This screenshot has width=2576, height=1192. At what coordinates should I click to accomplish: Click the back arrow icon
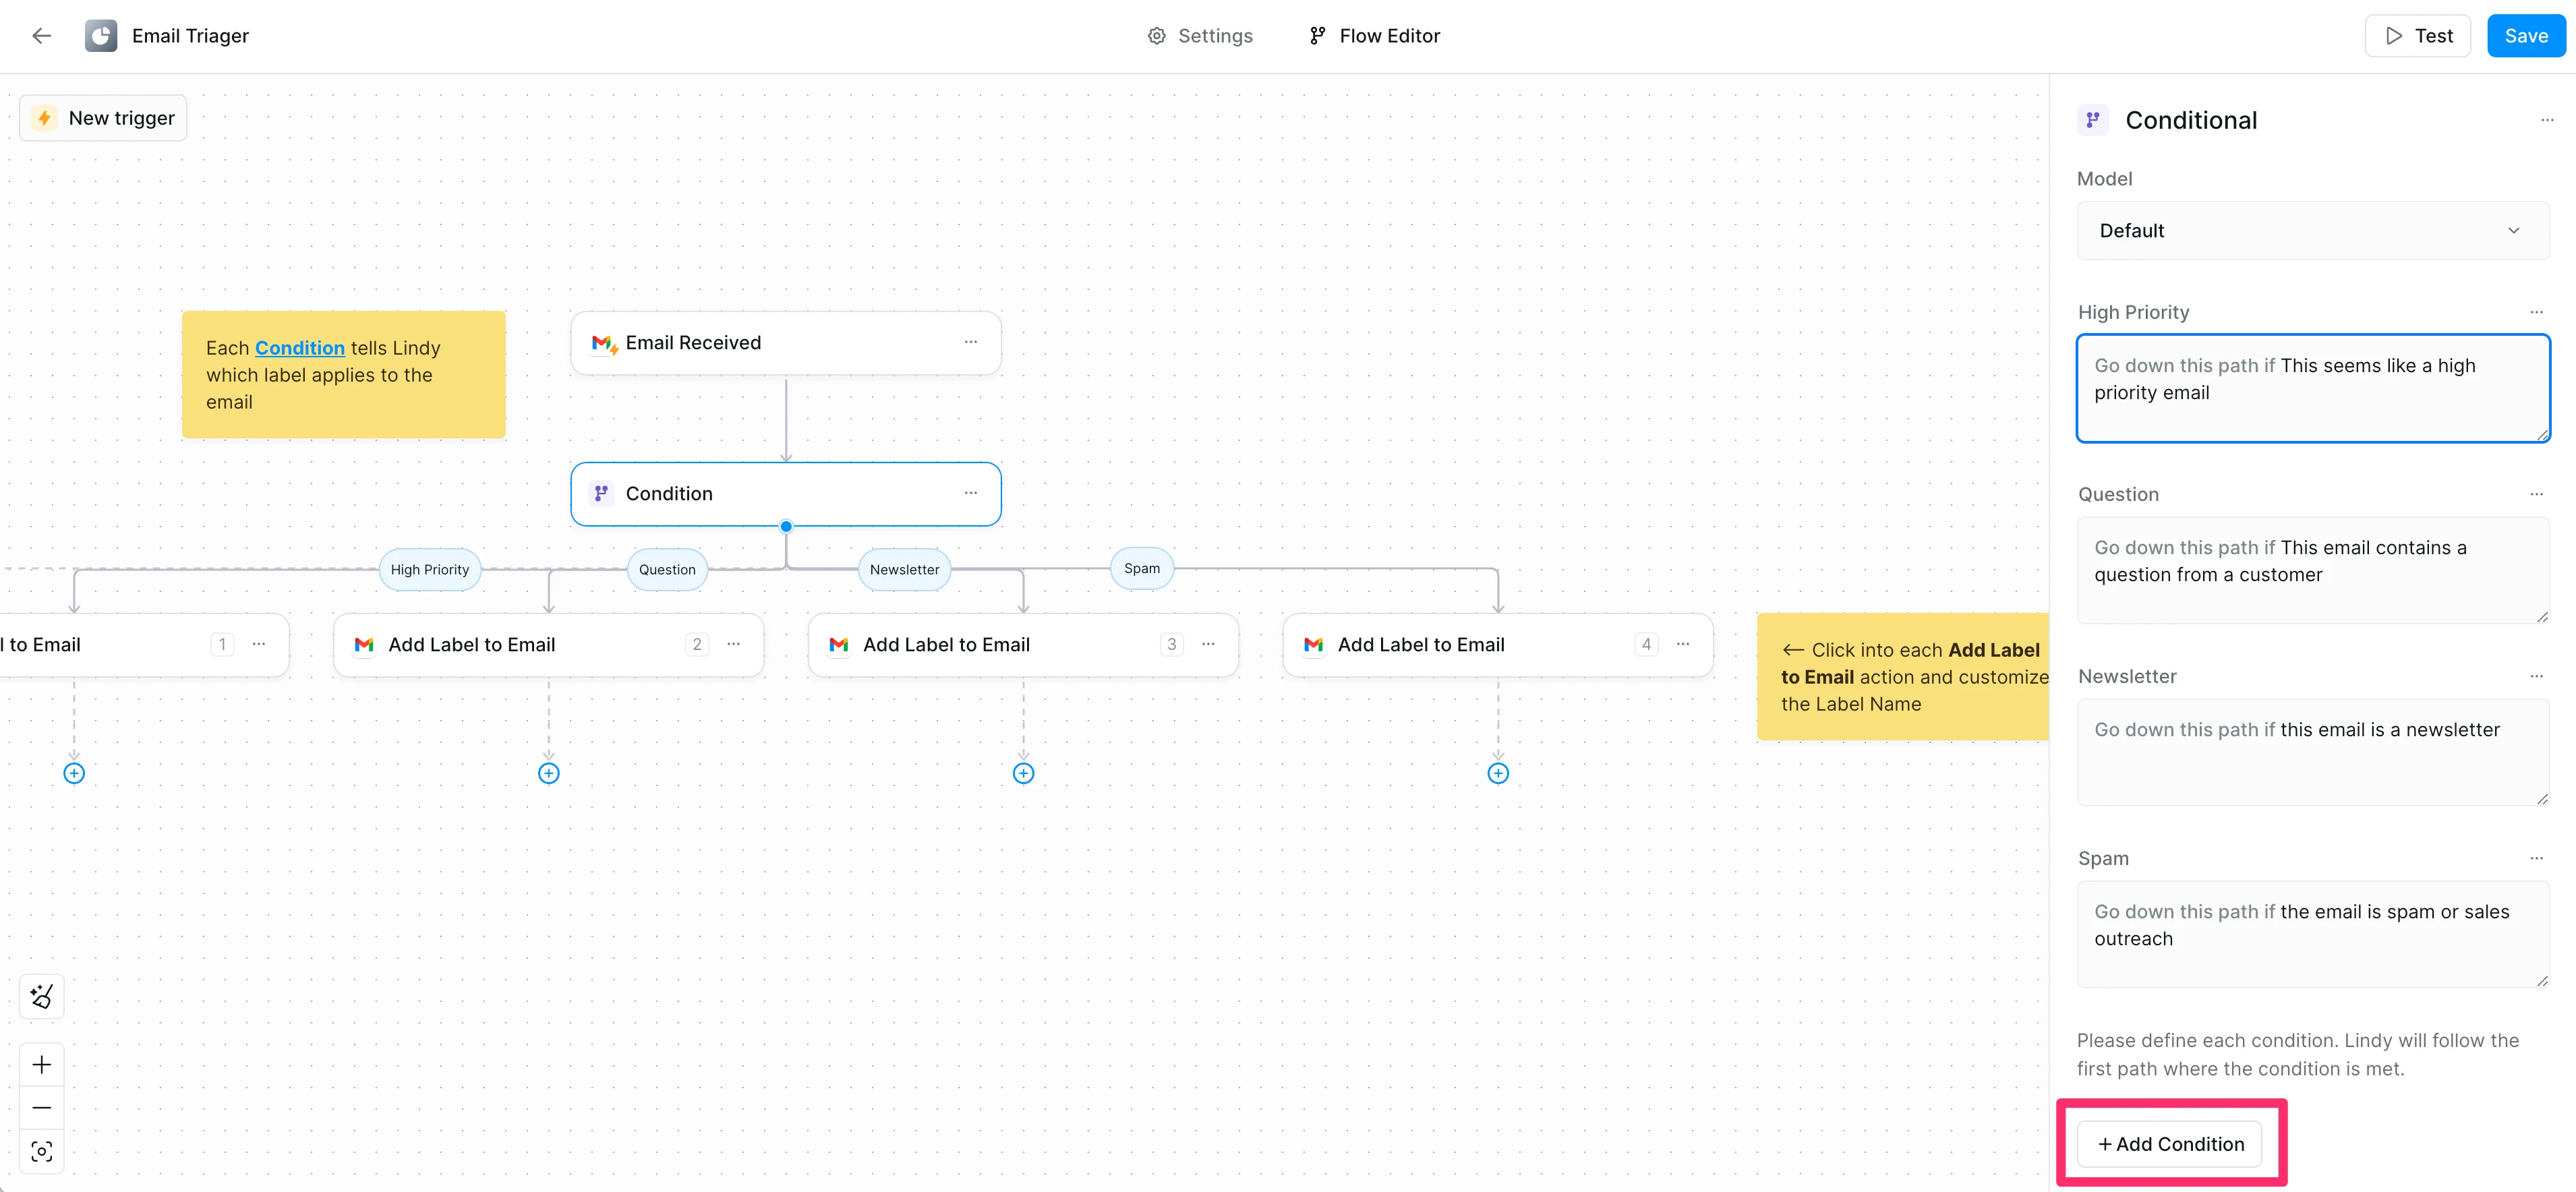click(41, 36)
